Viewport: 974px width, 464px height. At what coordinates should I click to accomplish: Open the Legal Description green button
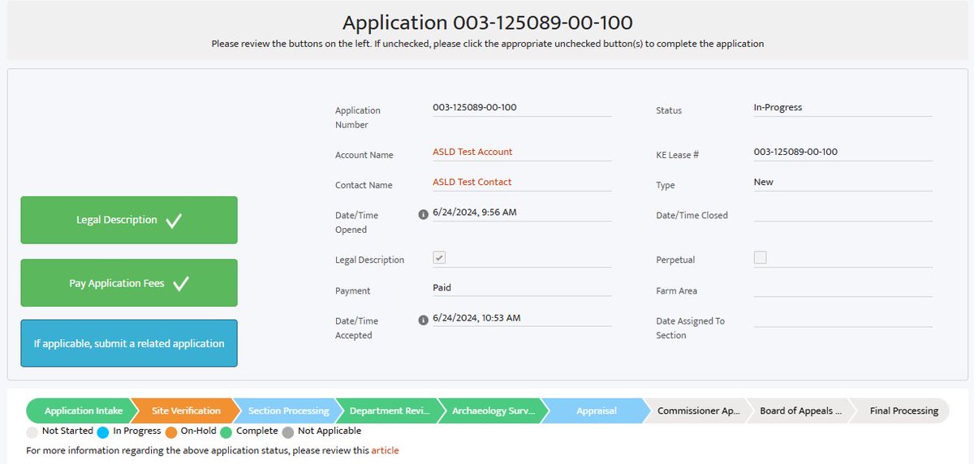click(129, 220)
